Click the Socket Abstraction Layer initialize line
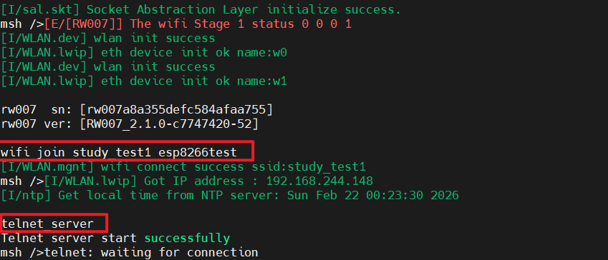 coord(201,9)
